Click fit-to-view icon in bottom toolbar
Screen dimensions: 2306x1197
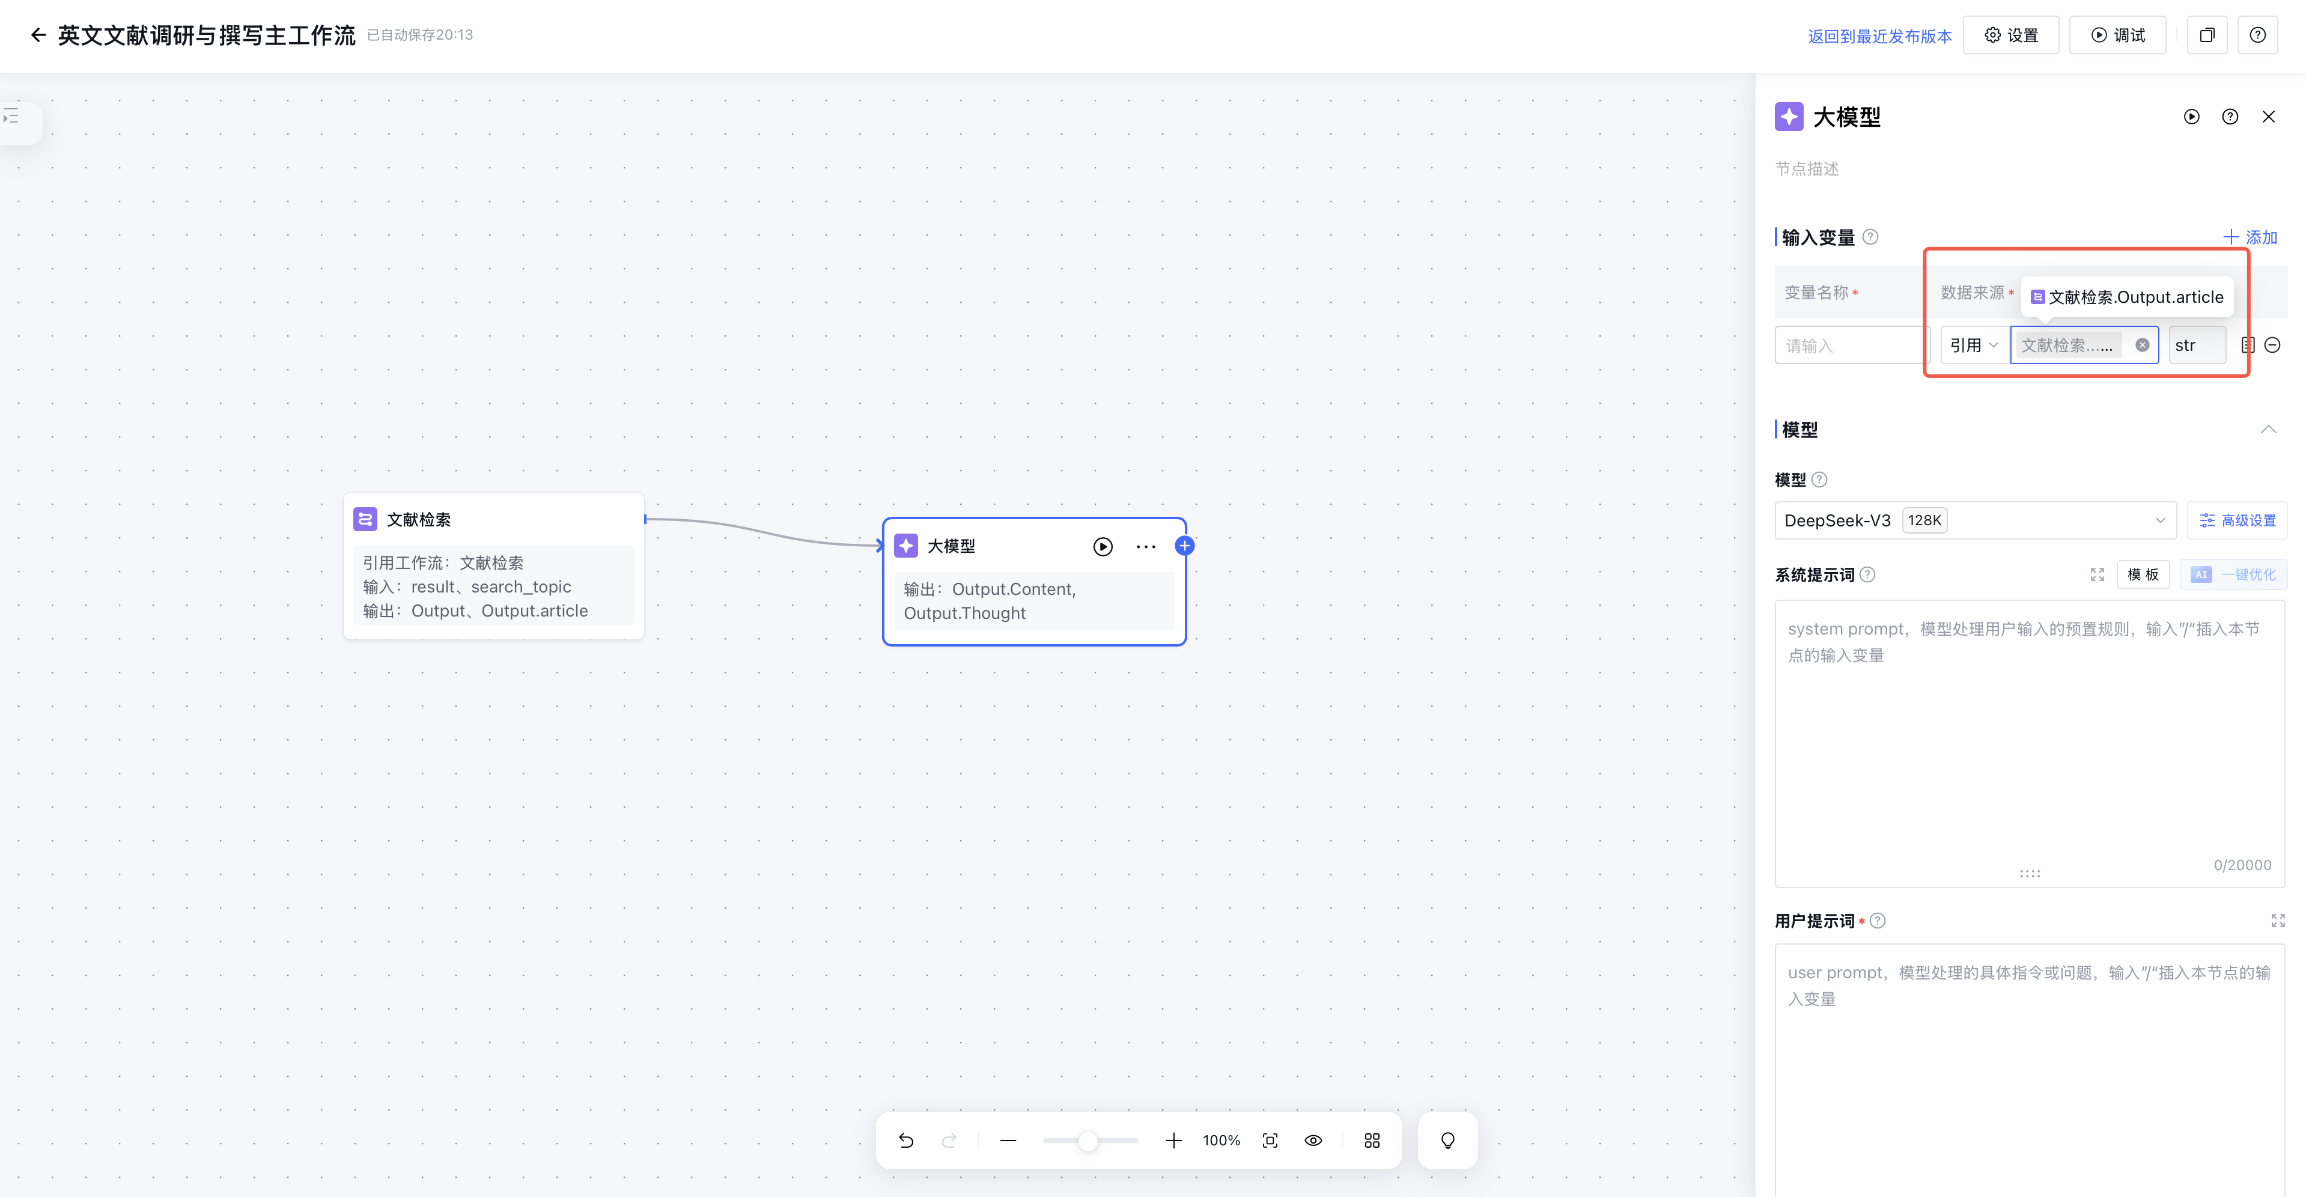(1270, 1140)
